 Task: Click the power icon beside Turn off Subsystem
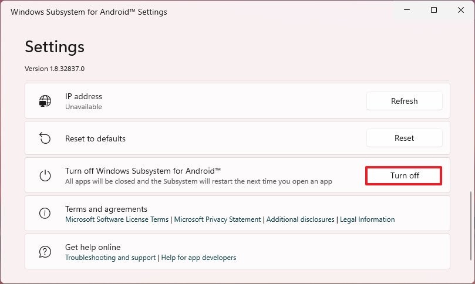pos(45,175)
